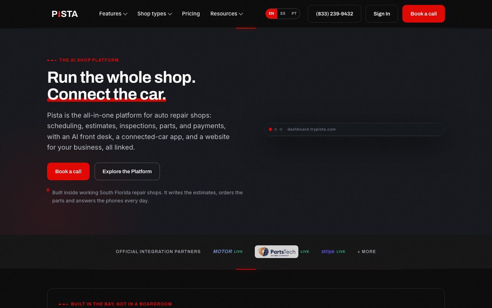Switch language to PT

[x=294, y=14]
